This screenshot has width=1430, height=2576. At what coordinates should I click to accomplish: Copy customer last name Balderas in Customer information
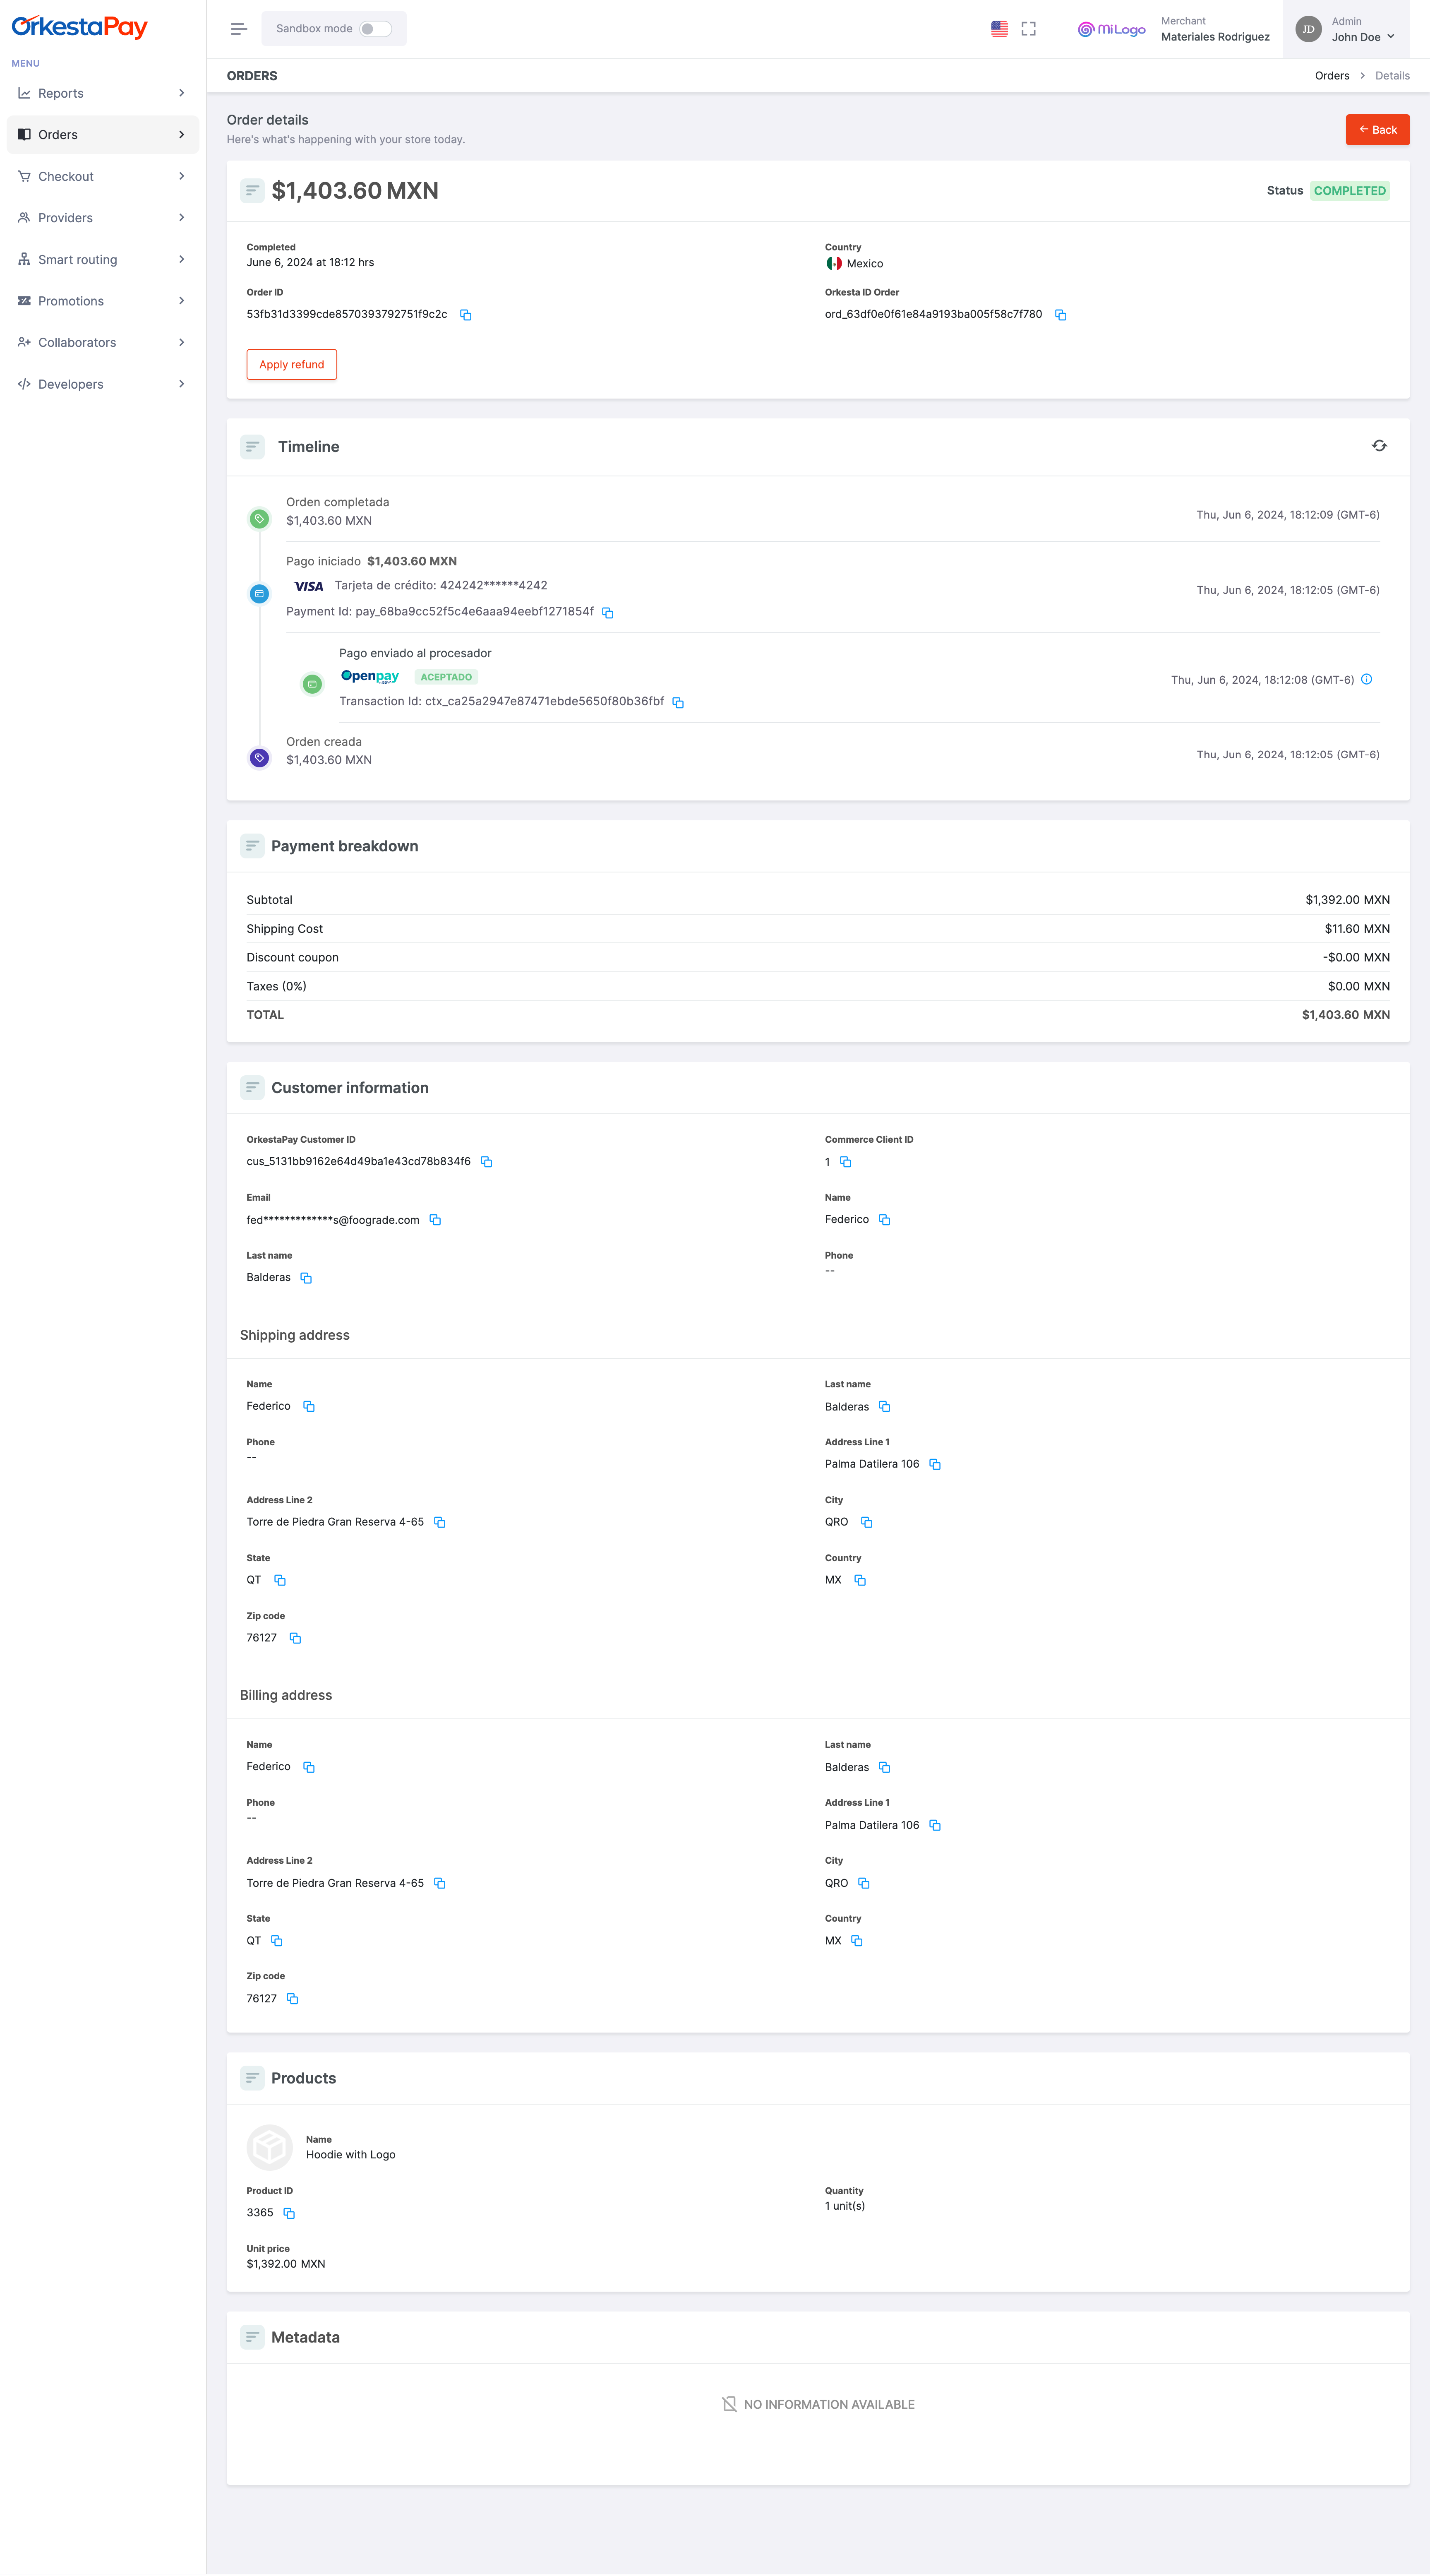pyautogui.click(x=306, y=1278)
